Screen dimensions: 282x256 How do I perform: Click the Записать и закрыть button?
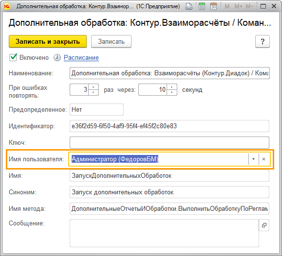(48, 41)
